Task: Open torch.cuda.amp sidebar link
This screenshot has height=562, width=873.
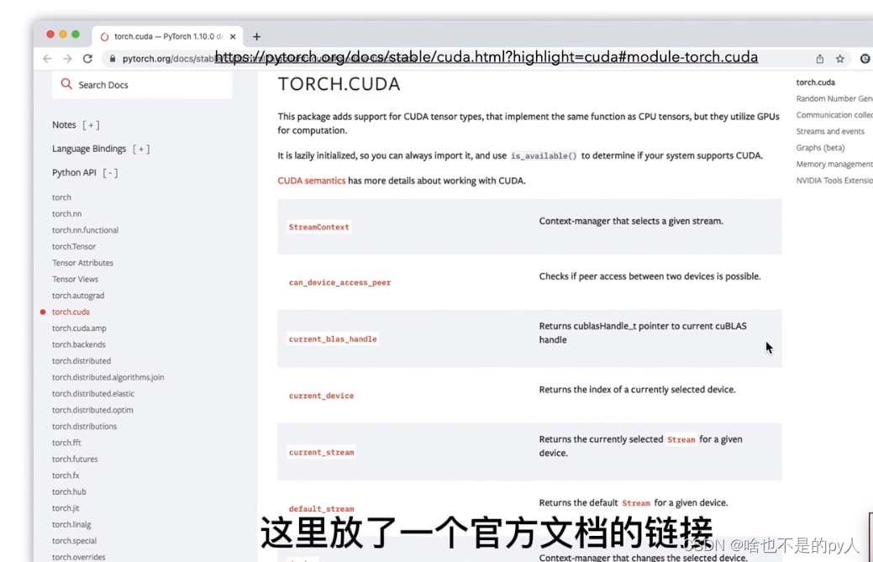Action: click(x=79, y=328)
